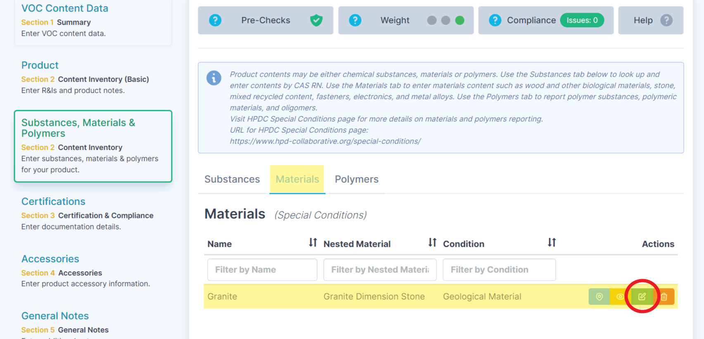Click the green shield check icon
Image resolution: width=704 pixels, height=339 pixels.
click(316, 20)
